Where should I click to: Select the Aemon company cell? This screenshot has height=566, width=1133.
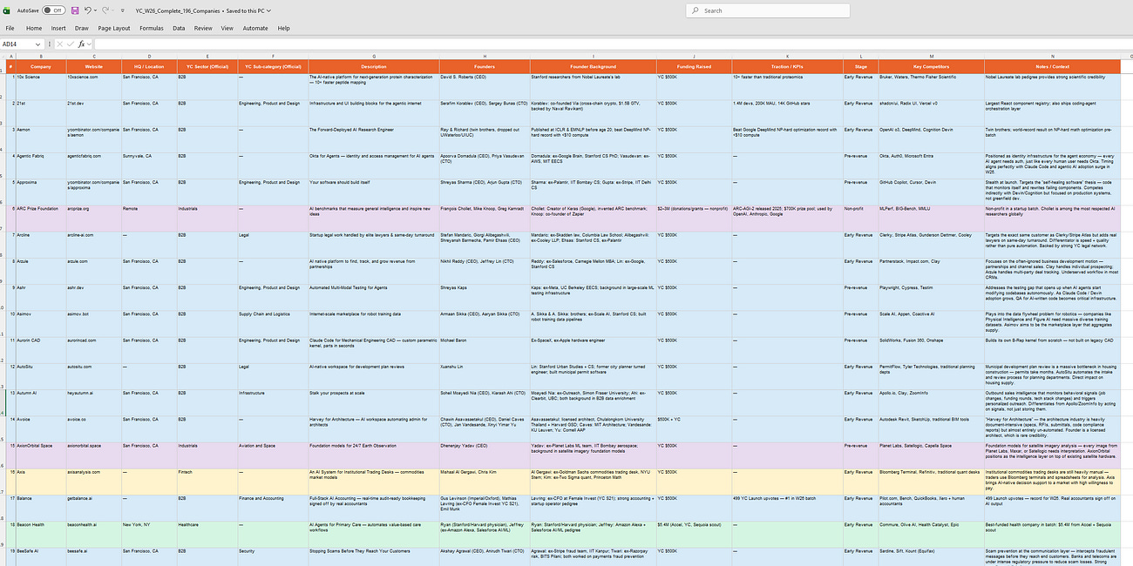(41, 139)
